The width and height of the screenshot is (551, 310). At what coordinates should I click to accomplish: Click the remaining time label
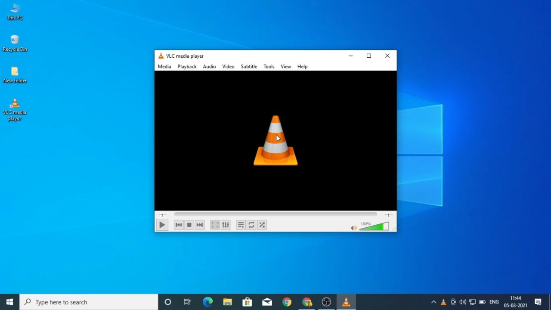pos(388,214)
